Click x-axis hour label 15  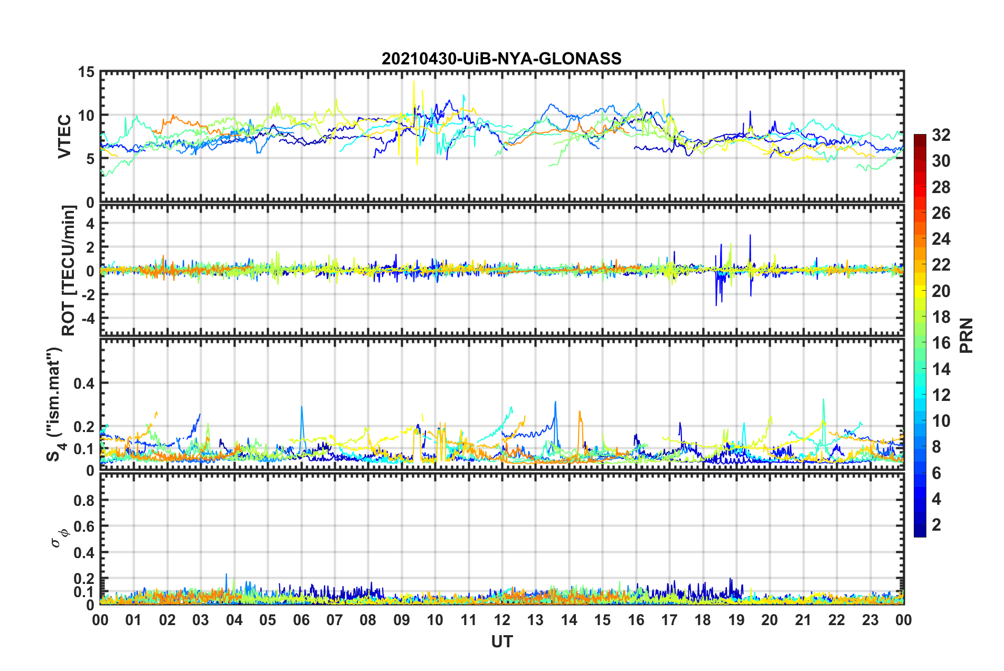tap(602, 620)
